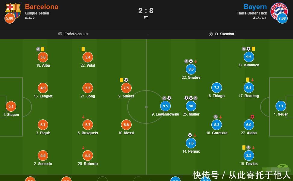Click the assist badge above Goretzka

(x=216, y=117)
